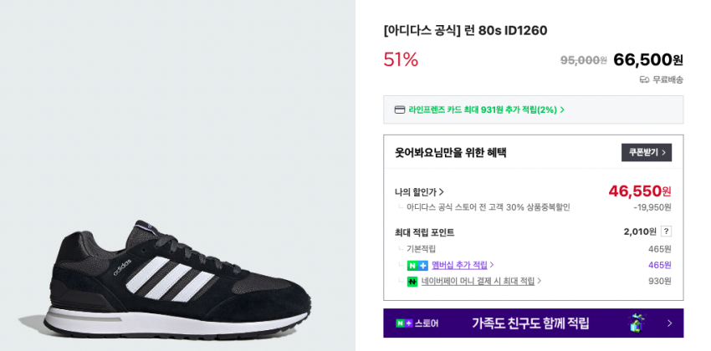Viewport: 711px width, 351px height.
Task: Expand the 나의 할인가 details
Action: point(419,192)
